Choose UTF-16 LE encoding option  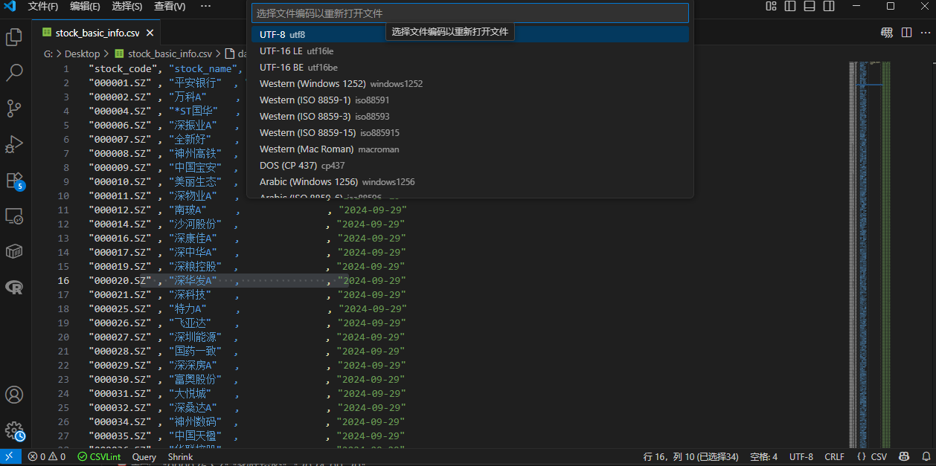coord(470,51)
